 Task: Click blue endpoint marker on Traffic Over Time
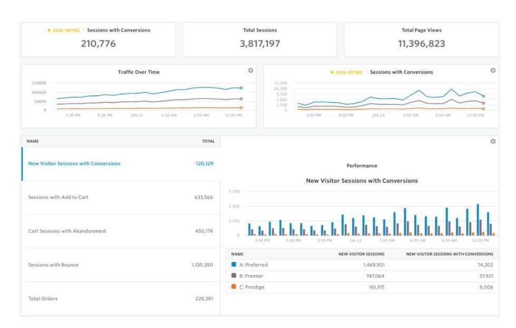click(241, 88)
